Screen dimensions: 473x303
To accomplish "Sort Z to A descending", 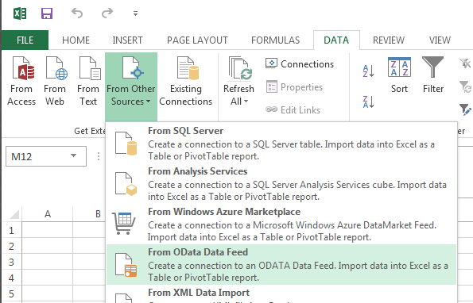I will tap(368, 102).
